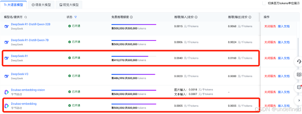Click the DeepSeek-R1 free quota progress bar

coord(134,56)
